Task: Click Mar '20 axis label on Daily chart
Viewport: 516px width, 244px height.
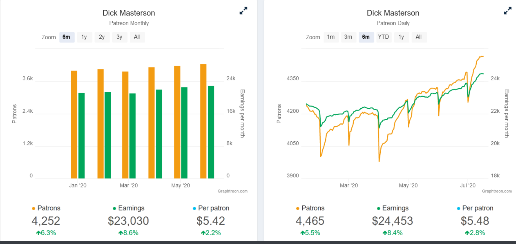Action: tap(349, 186)
